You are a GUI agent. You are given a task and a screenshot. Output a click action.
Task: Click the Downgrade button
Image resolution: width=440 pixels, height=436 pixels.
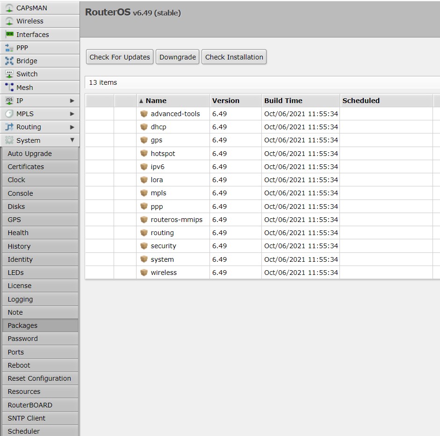click(x=177, y=57)
